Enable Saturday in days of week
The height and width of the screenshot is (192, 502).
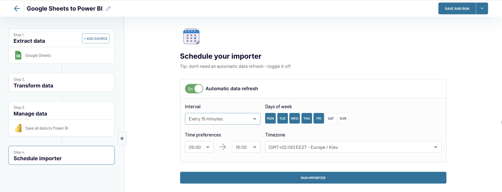[331, 118]
